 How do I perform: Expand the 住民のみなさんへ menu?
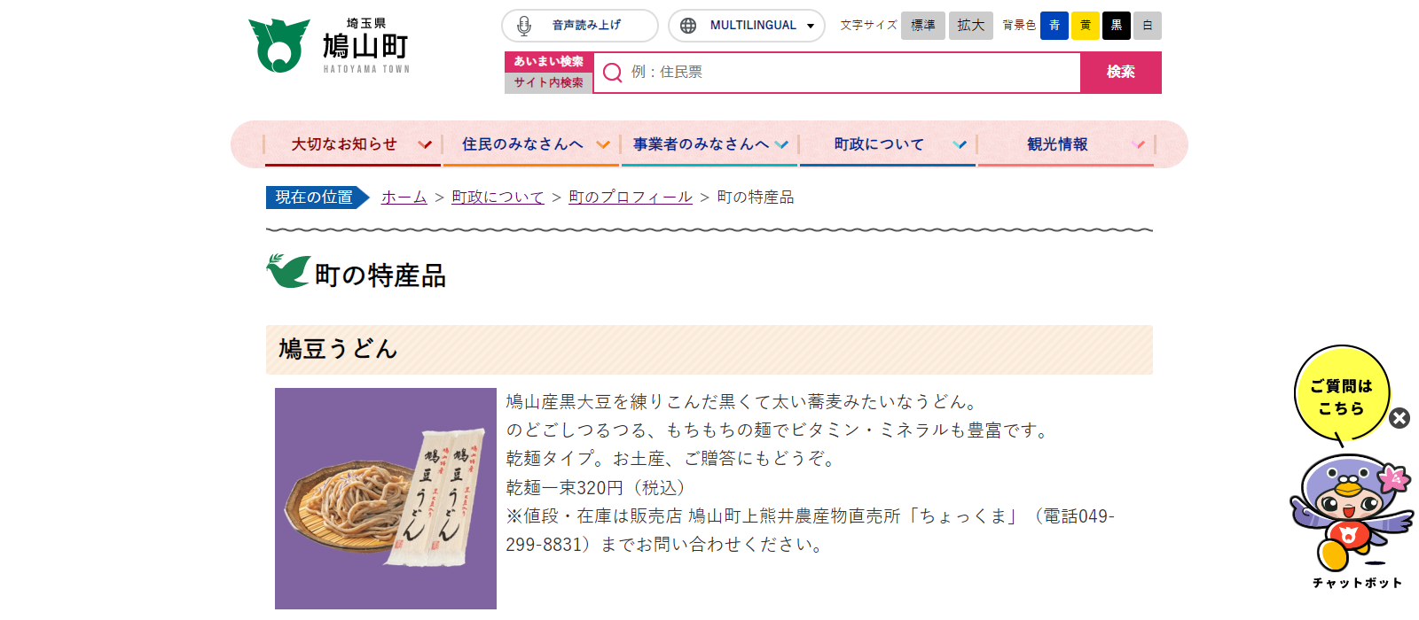tap(531, 144)
